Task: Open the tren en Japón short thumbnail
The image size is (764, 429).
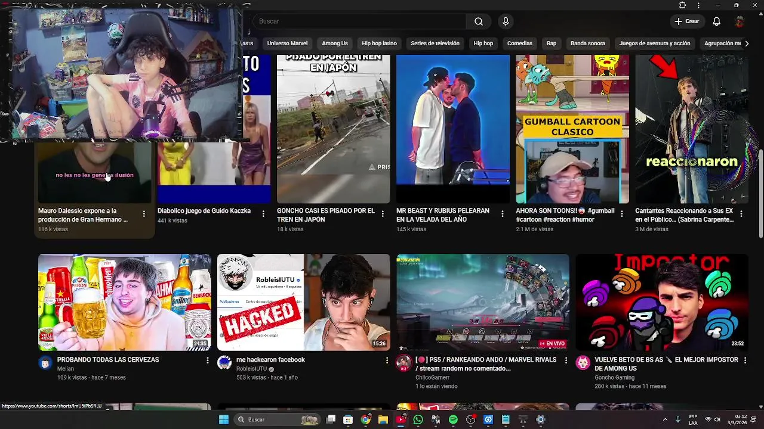Action: click(333, 129)
